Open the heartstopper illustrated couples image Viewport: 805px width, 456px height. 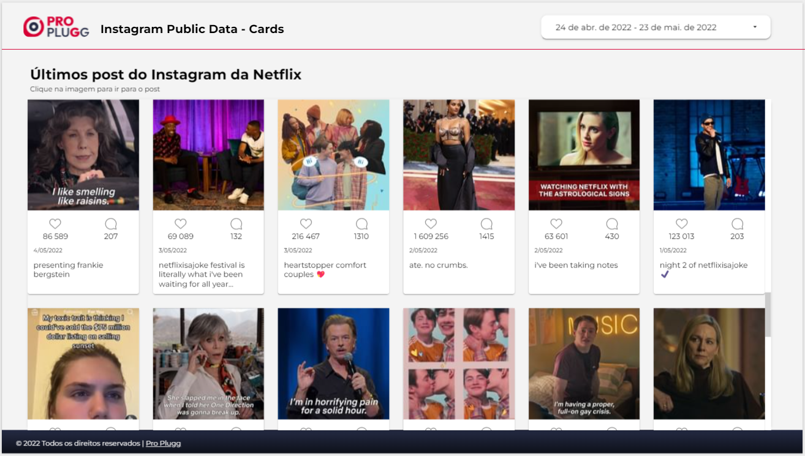click(x=333, y=155)
